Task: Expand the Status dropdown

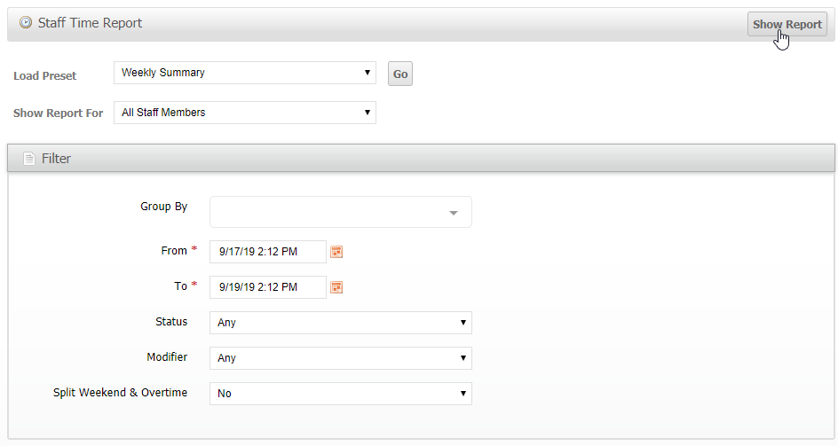Action: 340,323
